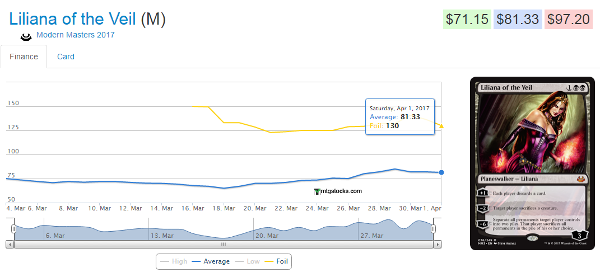Click the blue $81.33 average price badge
This screenshot has width=600, height=272.
pyautogui.click(x=518, y=19)
